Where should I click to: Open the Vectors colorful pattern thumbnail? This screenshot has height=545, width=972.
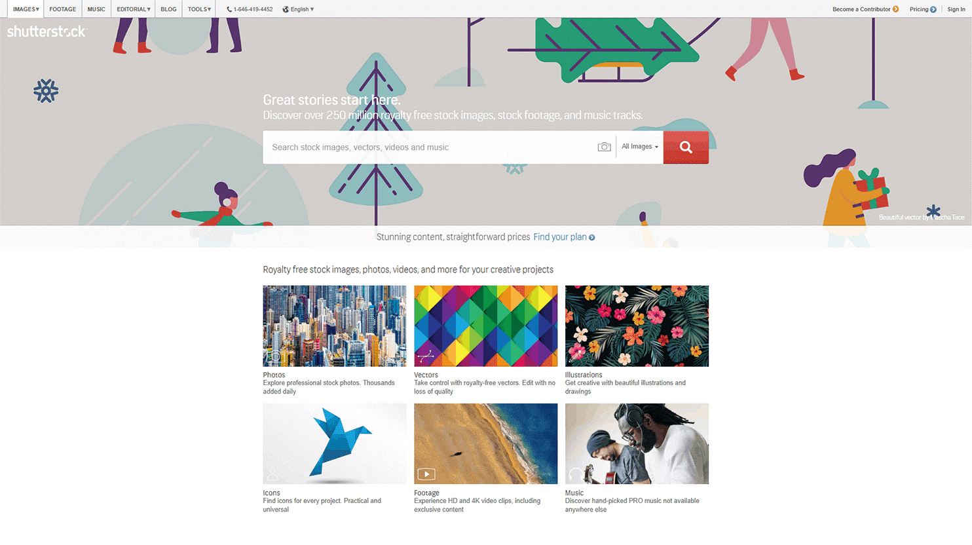click(486, 326)
